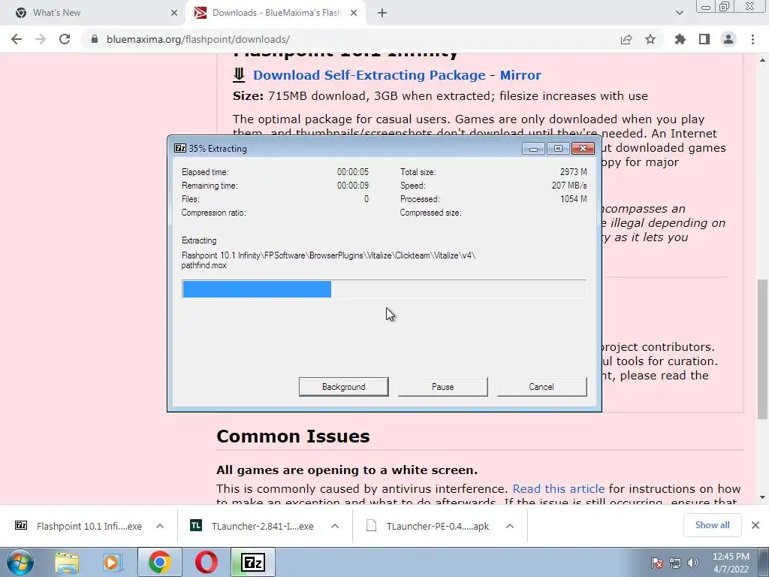The height and width of the screenshot is (577, 769).
Task: Open File Explorer from taskbar
Action: (67, 562)
